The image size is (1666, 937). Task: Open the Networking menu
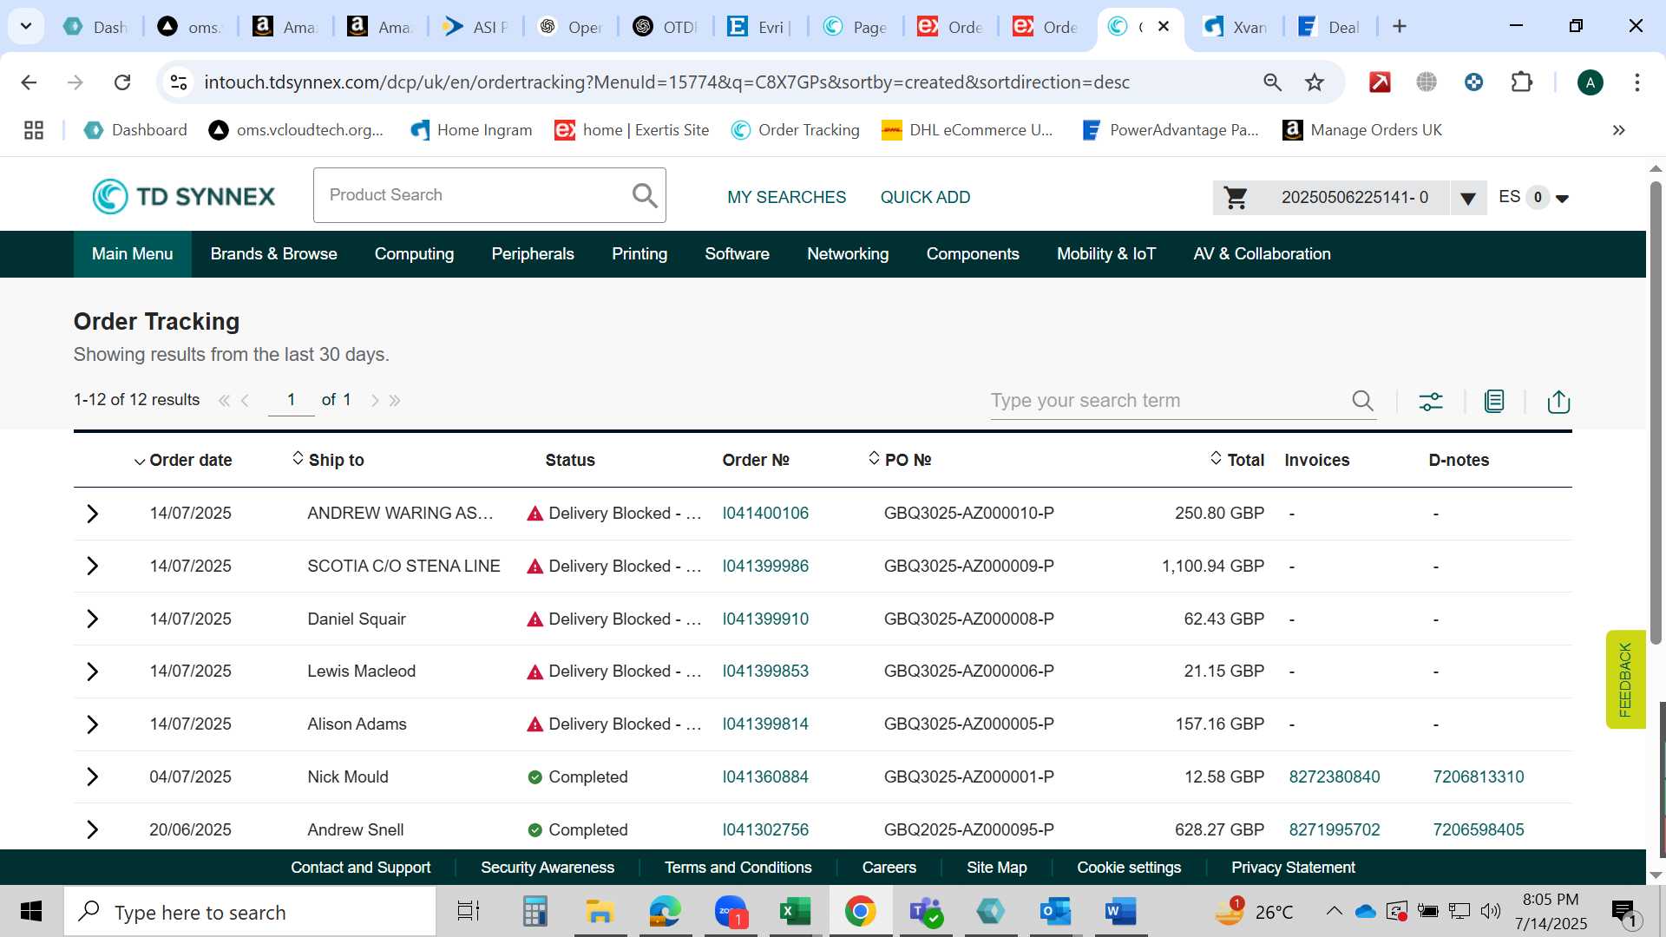848,254
